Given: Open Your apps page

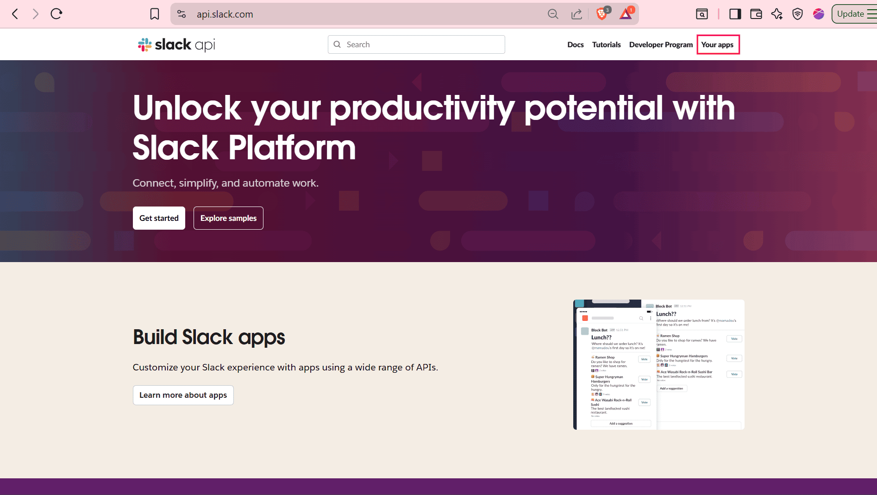Looking at the screenshot, I should 718,44.
